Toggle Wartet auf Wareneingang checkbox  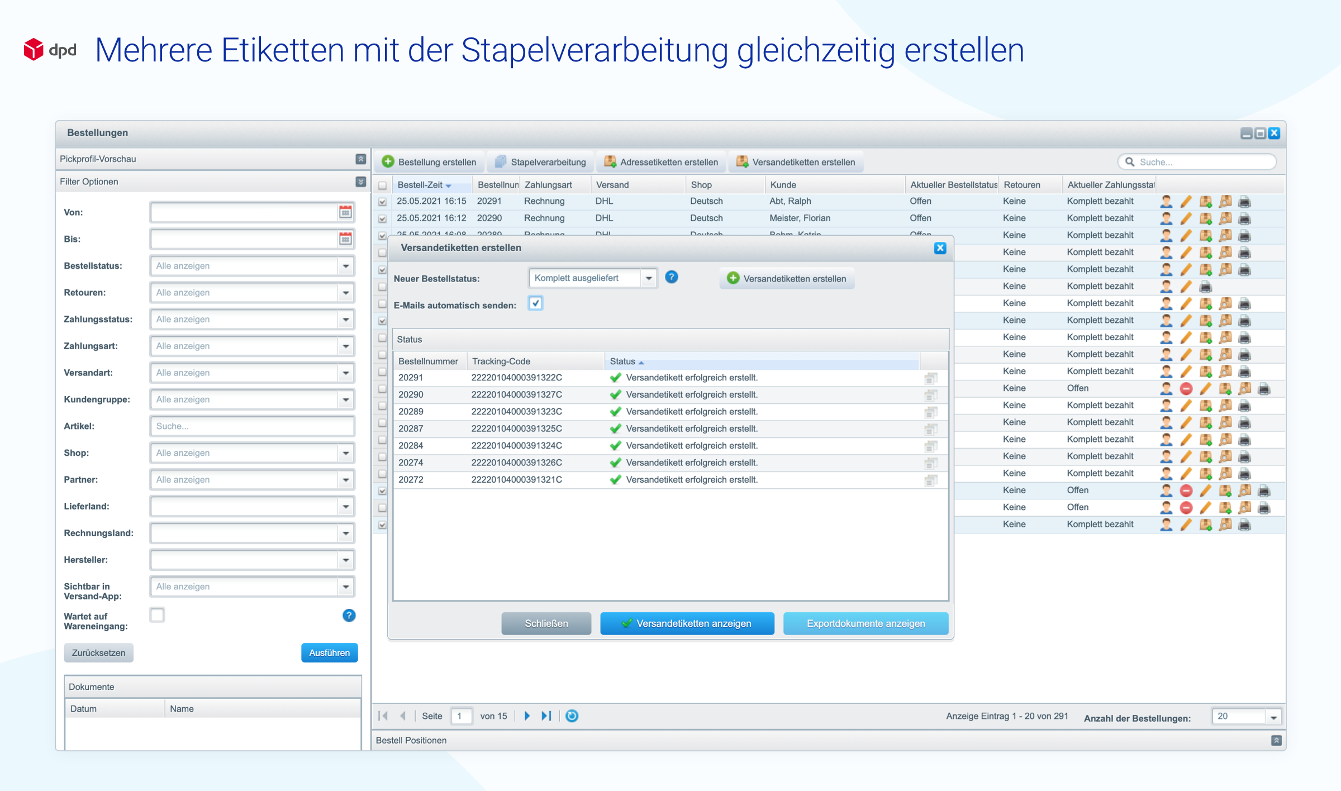(x=158, y=615)
